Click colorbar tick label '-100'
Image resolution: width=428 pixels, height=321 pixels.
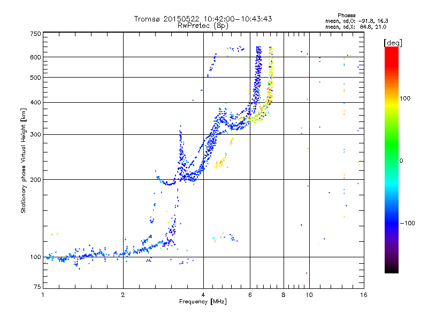pyautogui.click(x=407, y=223)
